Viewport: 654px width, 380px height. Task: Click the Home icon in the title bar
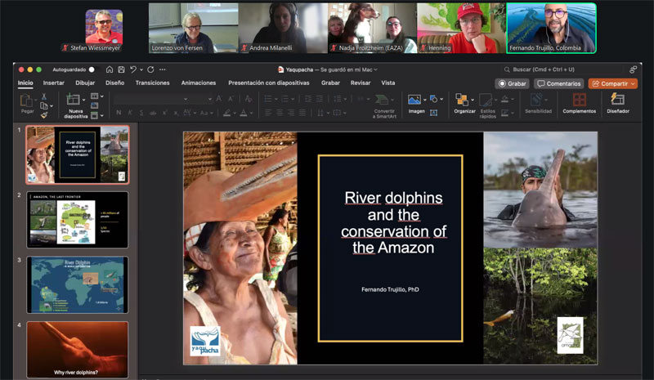click(110, 69)
